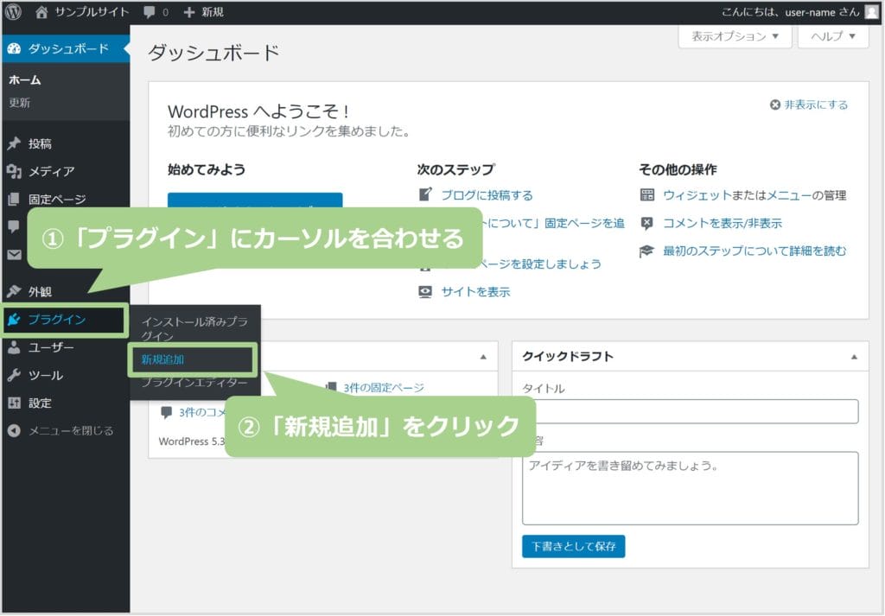The image size is (885, 616).
Task: Focus the タイトル input field
Action: click(691, 411)
